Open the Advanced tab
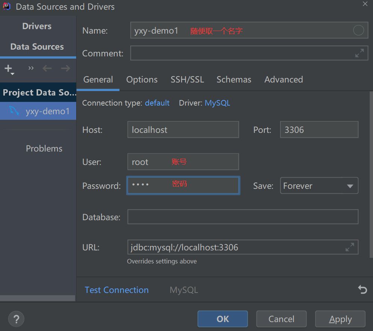The height and width of the screenshot is (331, 373). pyautogui.click(x=283, y=79)
